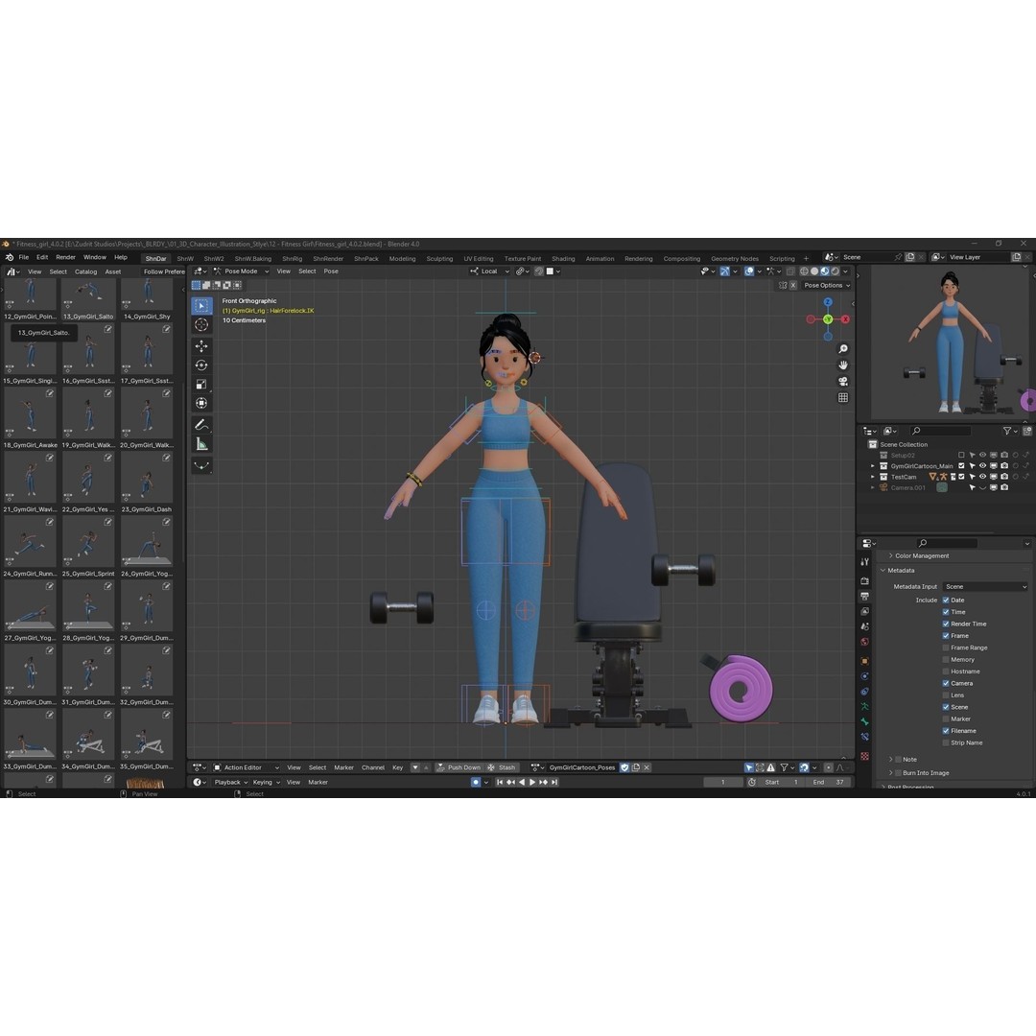Open the viewport Pose menu

331,271
